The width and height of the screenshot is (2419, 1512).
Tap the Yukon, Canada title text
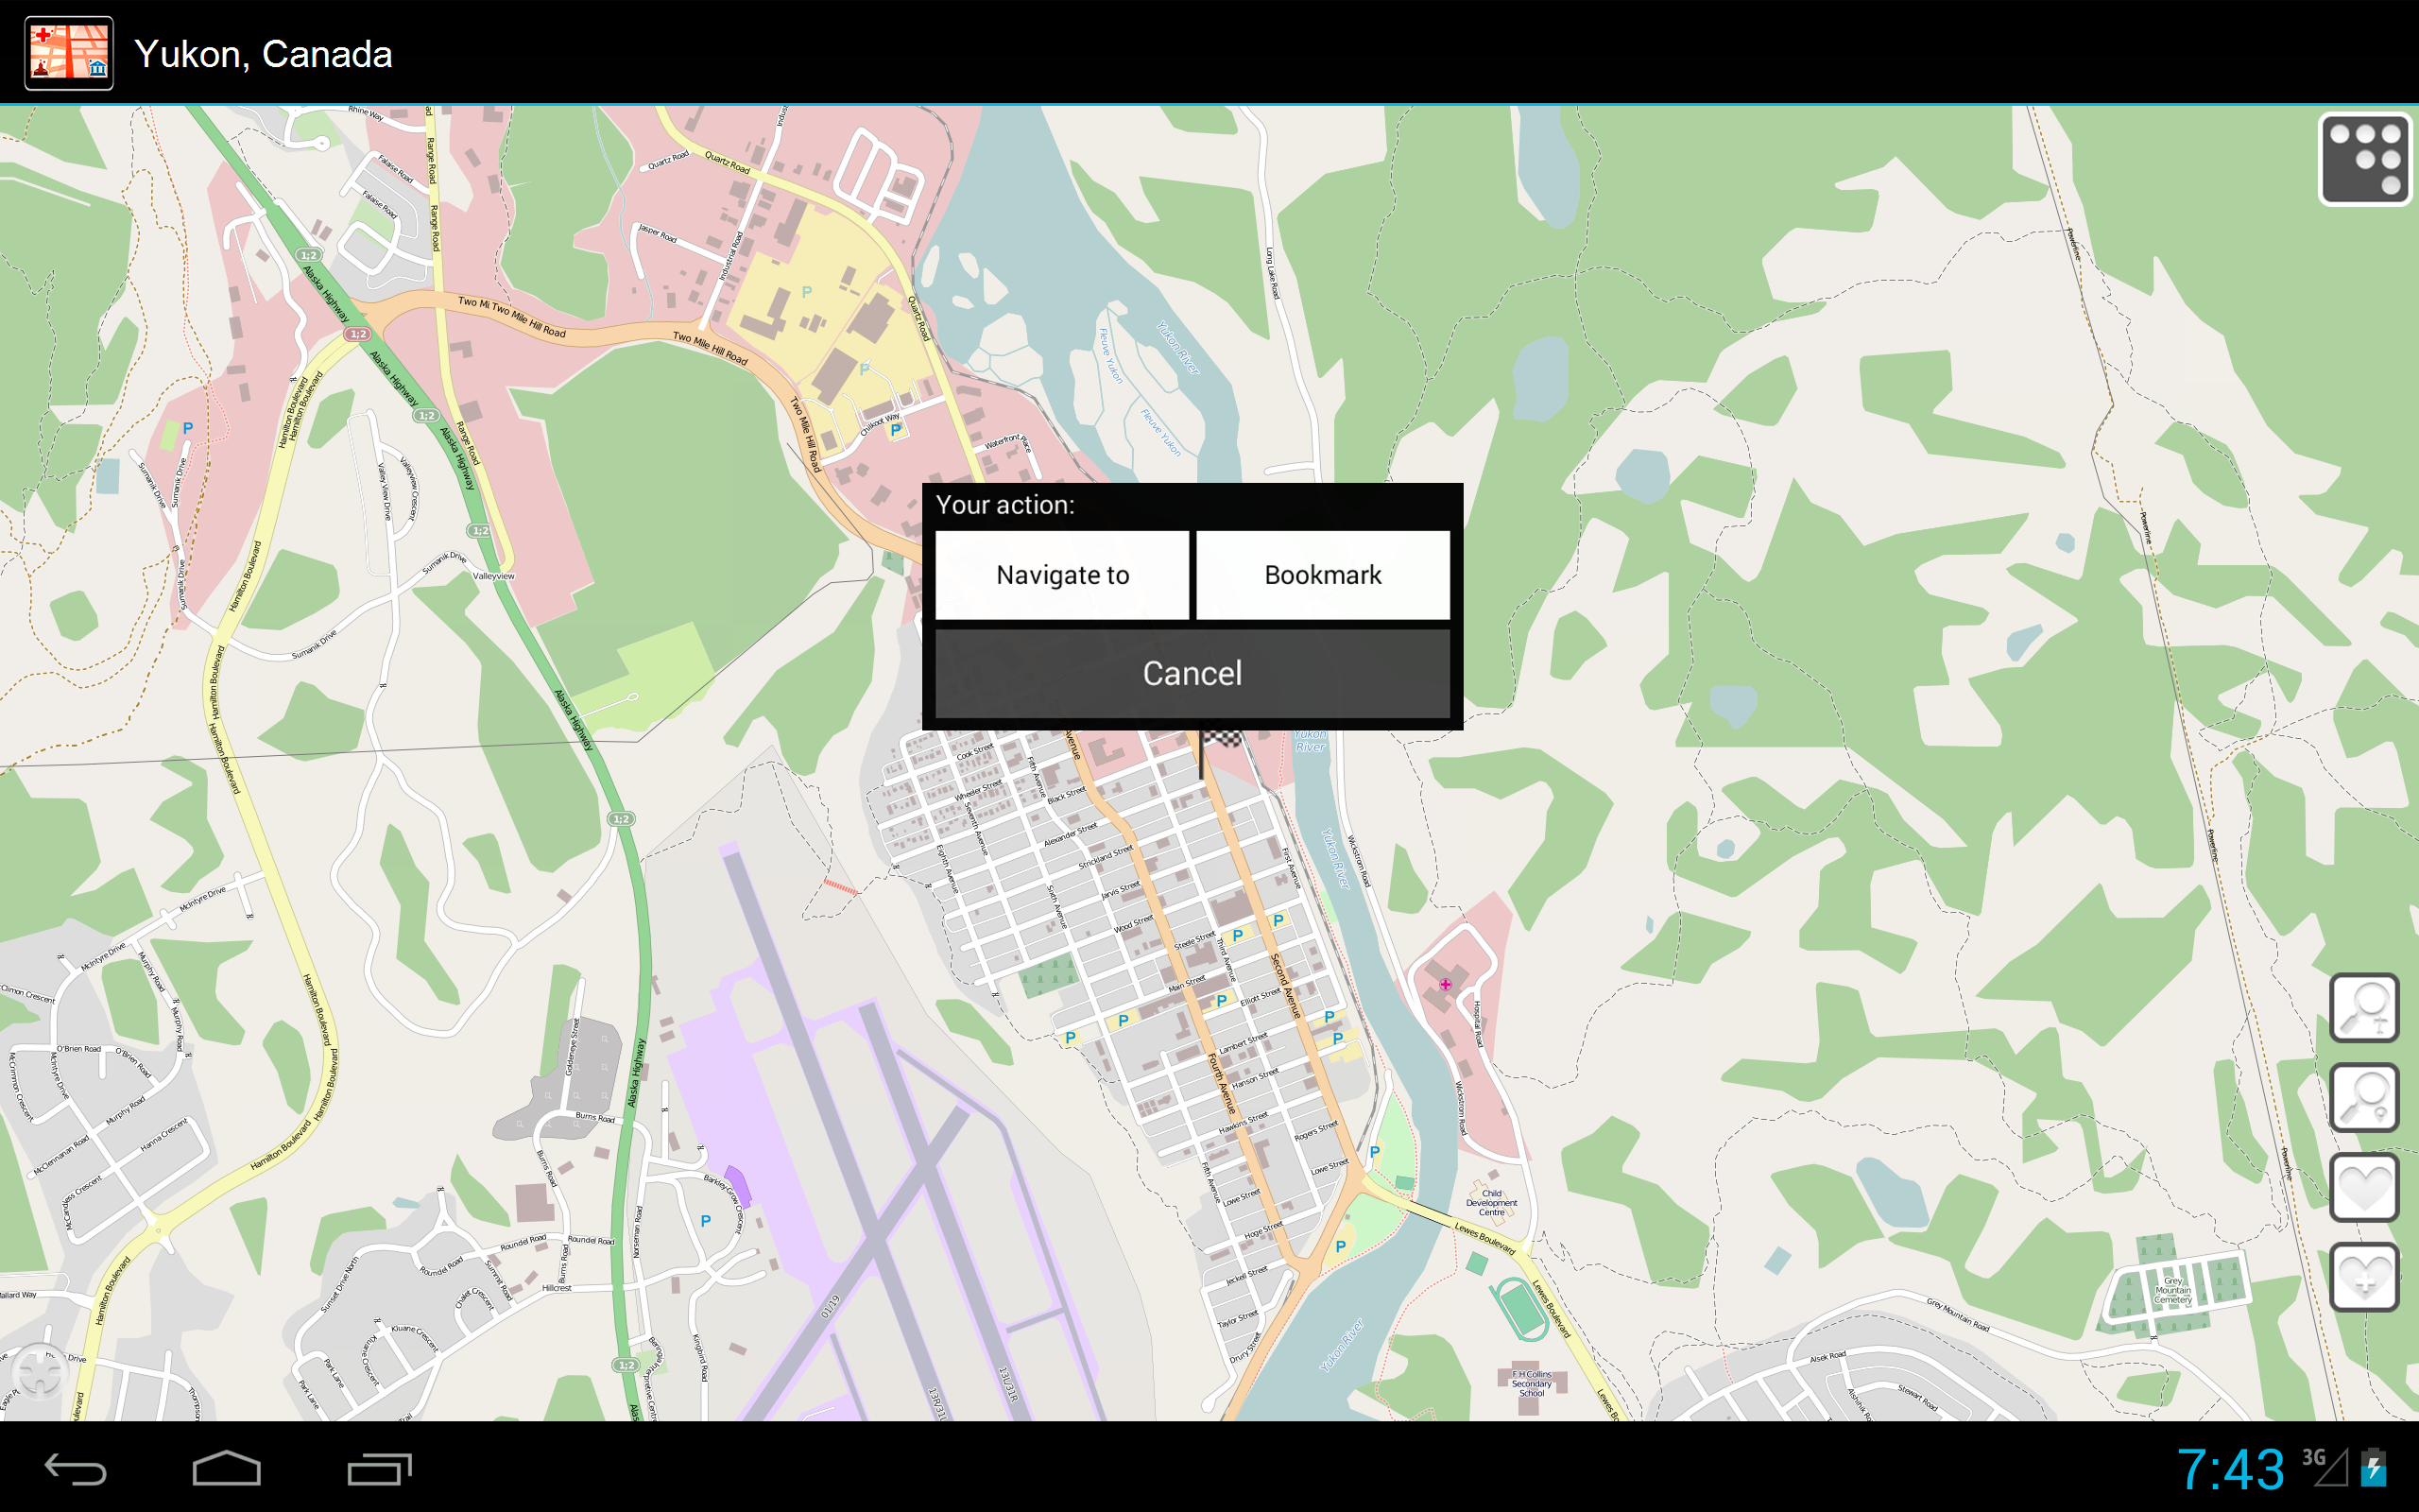263,54
